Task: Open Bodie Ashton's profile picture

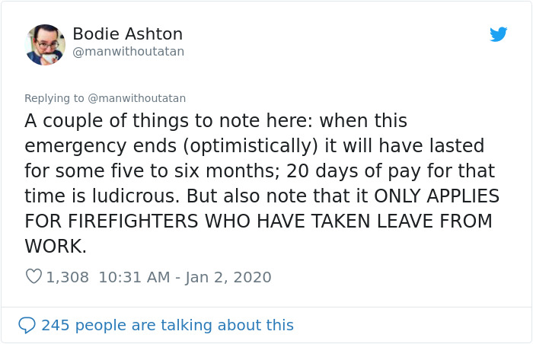Action: [x=45, y=44]
